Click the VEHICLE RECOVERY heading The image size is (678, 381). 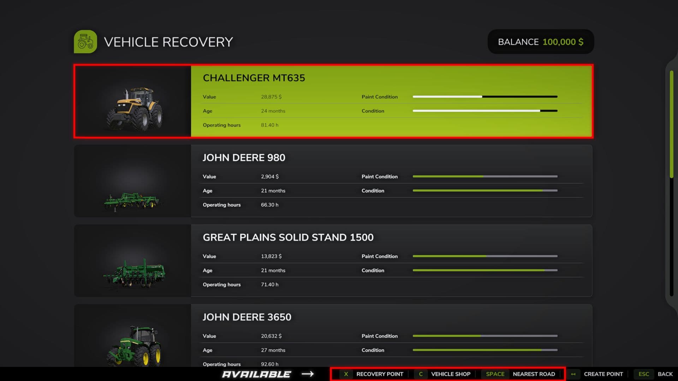click(x=168, y=42)
